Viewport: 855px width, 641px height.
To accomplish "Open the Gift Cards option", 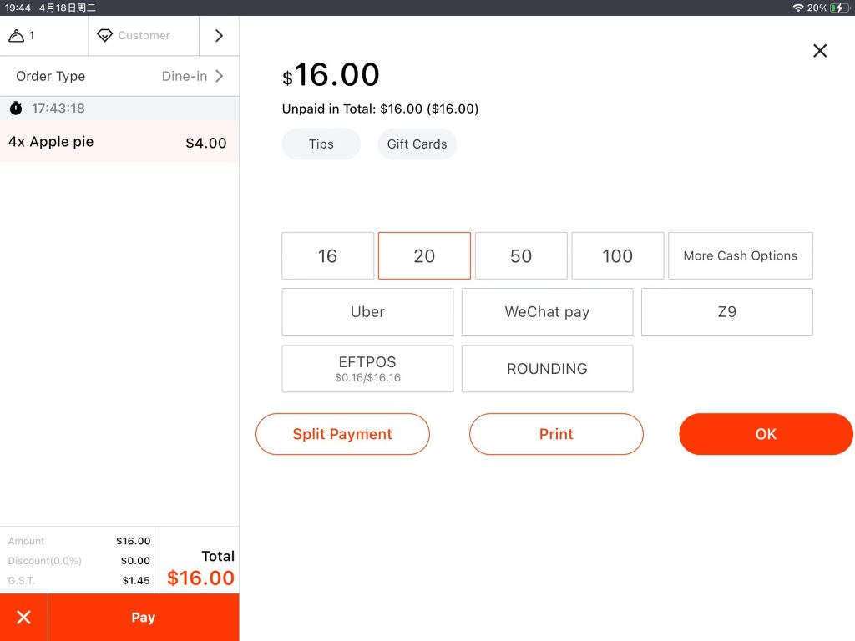I will coord(417,144).
